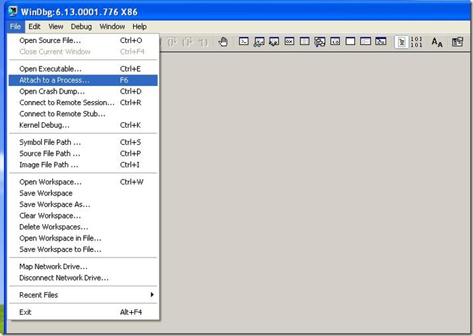This screenshot has height=336, width=473.
Task: Expand the Recent Files submenu arrow
Action: (152, 294)
